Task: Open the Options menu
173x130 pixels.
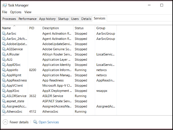Action: click(16, 12)
